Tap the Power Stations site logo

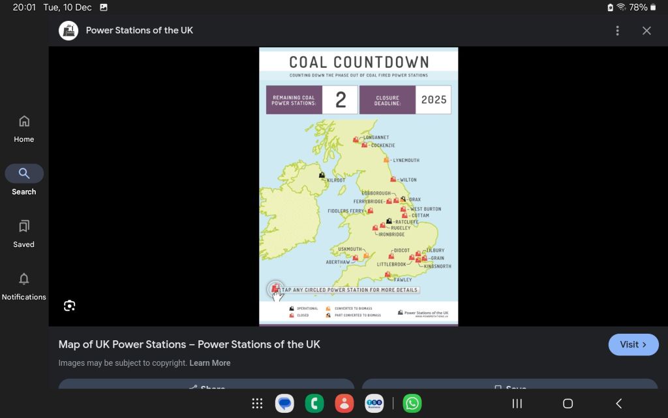(x=68, y=31)
